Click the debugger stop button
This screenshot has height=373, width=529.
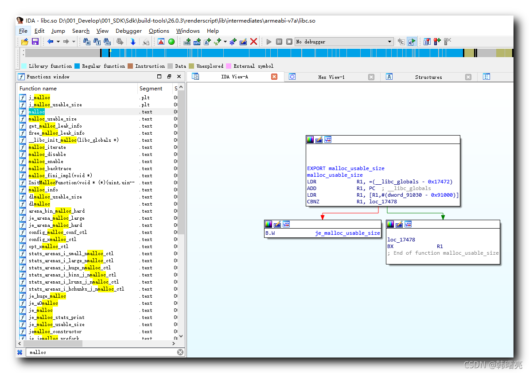[289, 42]
